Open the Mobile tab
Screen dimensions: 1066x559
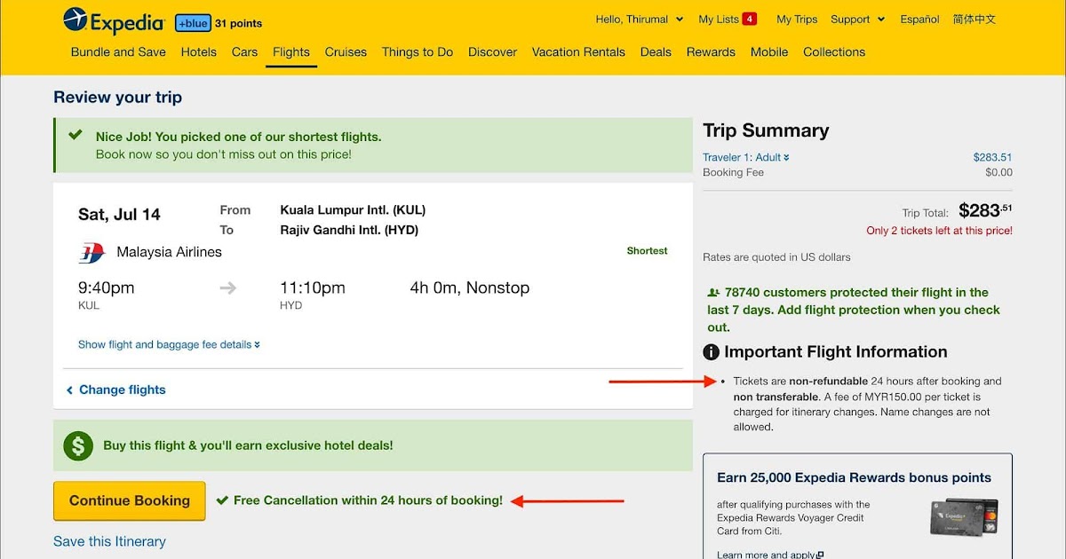point(769,51)
